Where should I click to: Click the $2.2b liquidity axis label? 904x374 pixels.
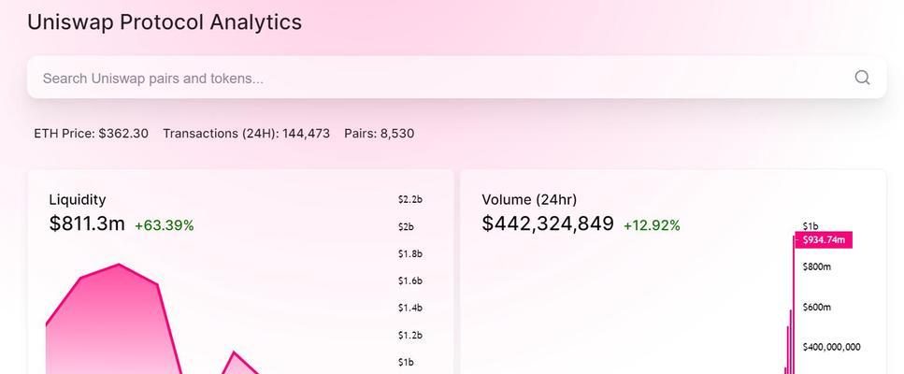tap(409, 199)
